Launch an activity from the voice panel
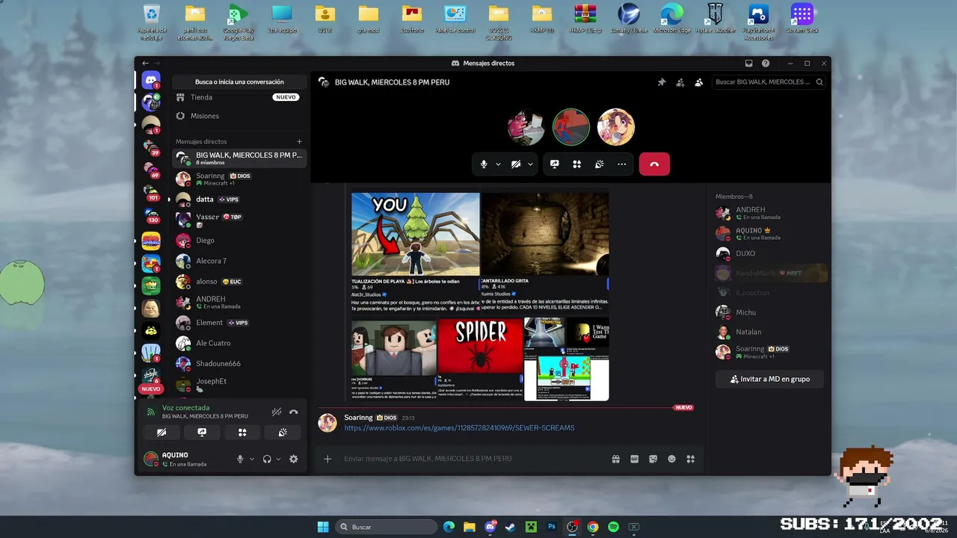 242,432
